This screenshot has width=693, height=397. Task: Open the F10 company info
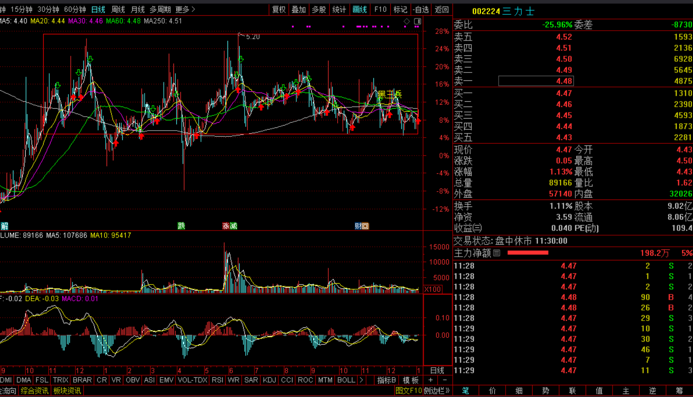click(x=380, y=9)
